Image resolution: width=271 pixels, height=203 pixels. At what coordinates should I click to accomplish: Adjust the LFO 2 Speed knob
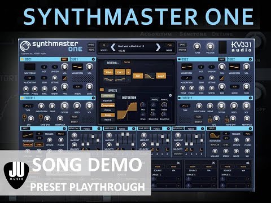[226, 151]
